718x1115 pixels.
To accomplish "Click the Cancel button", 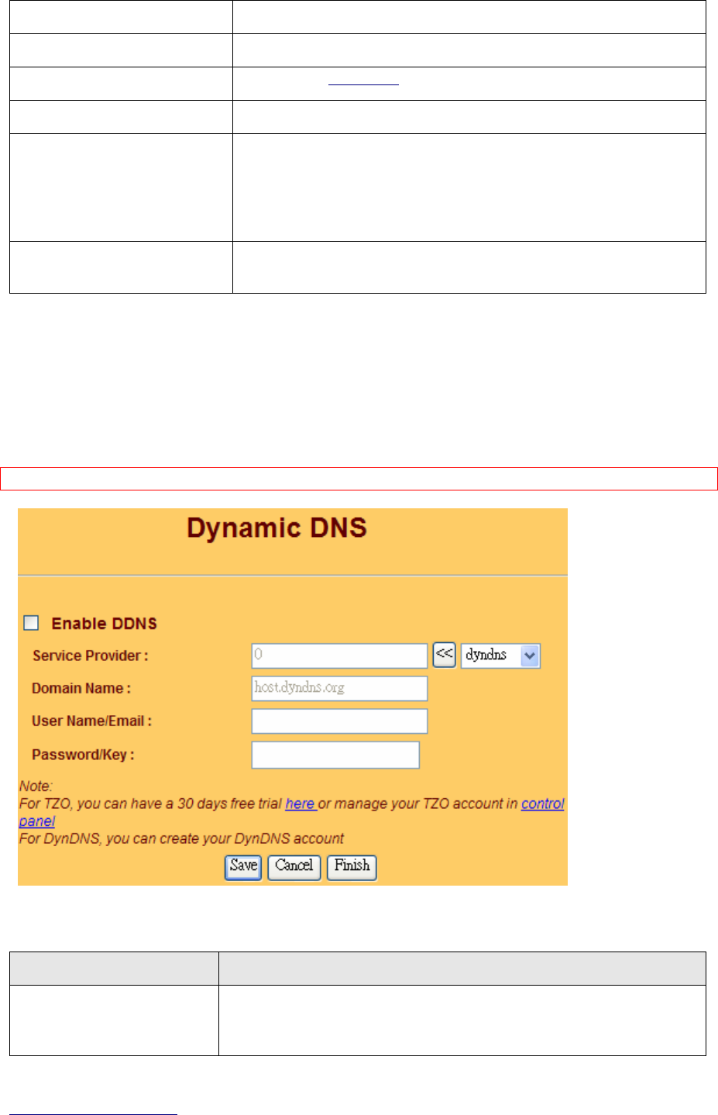I will [294, 866].
